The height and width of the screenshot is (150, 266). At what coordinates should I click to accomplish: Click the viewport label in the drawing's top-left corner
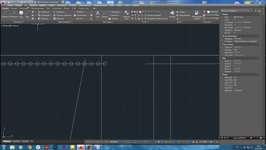[x=10, y=26]
